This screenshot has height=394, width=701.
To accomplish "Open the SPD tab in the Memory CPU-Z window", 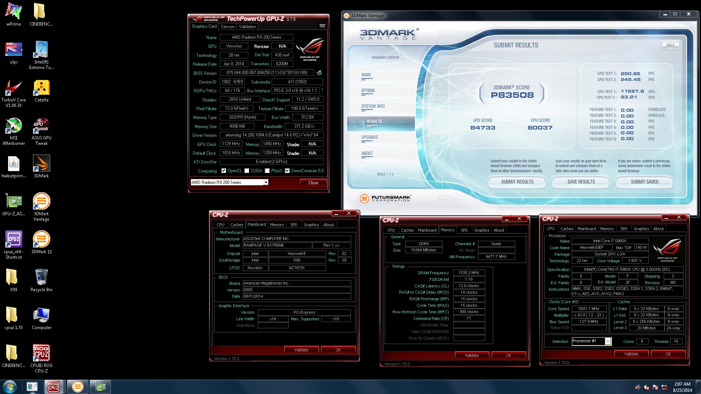I will pos(464,230).
